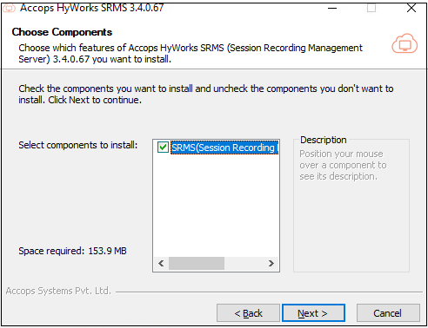
Task: Click the scrollbar track right of the thumb
Action: coord(244,263)
